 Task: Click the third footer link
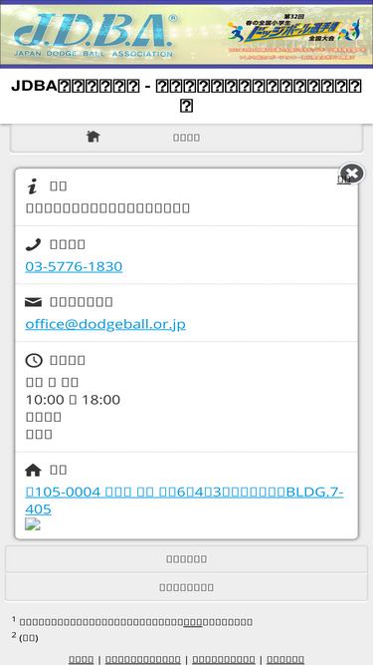[x=224, y=659]
